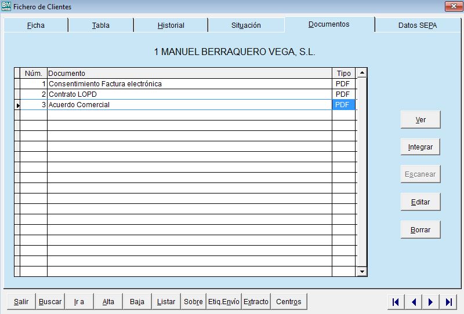Select Consentimiento Factura electrónica row

188,84
